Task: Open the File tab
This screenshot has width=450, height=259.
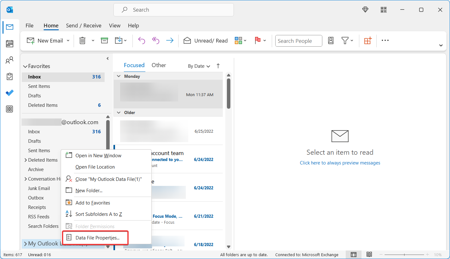Action: (x=29, y=26)
